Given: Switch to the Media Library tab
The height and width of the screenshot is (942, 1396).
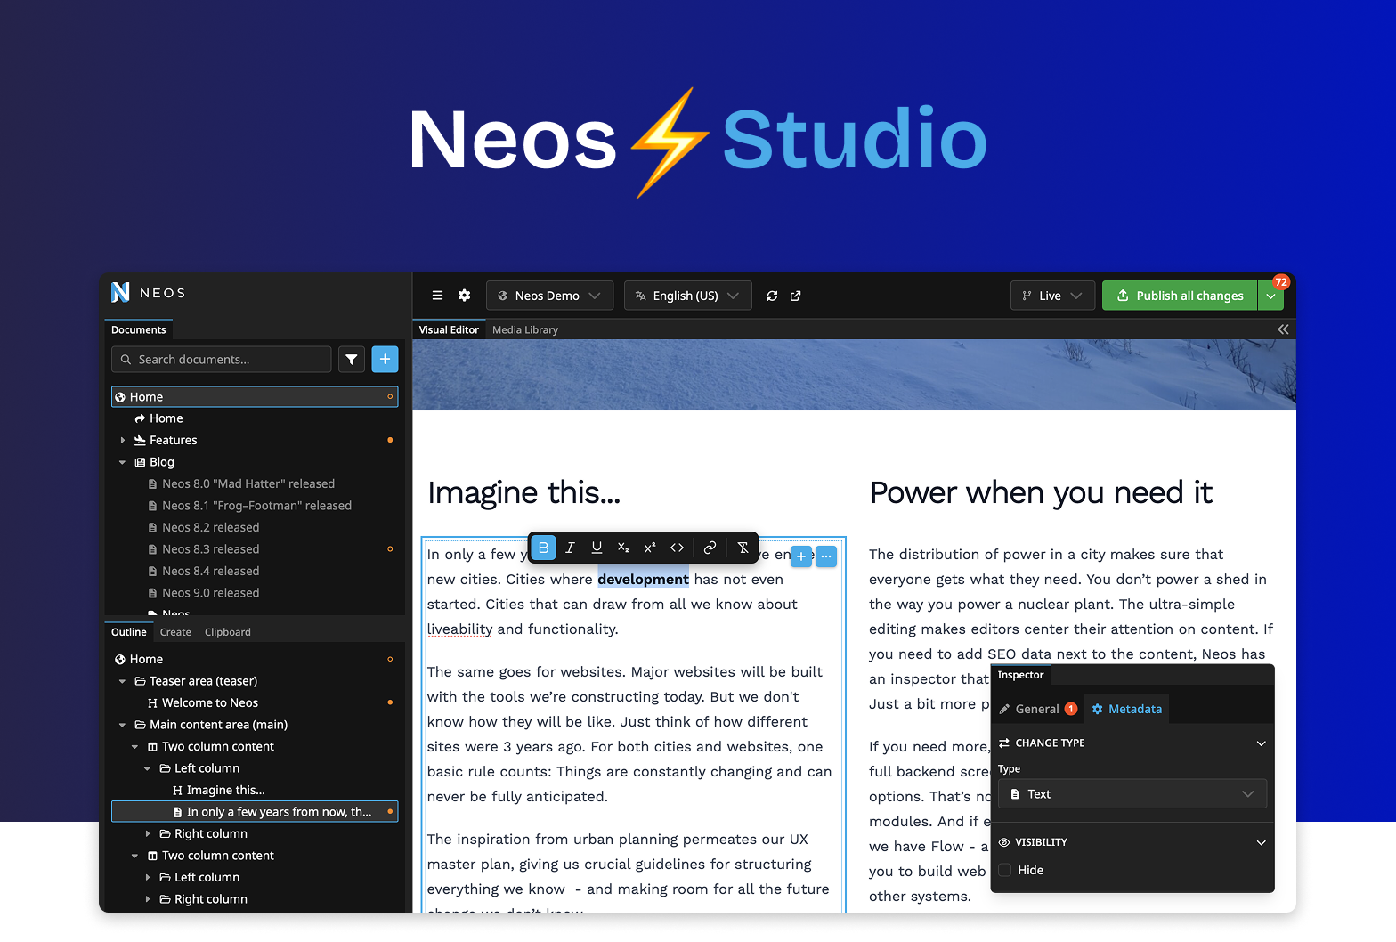Looking at the screenshot, I should [525, 329].
